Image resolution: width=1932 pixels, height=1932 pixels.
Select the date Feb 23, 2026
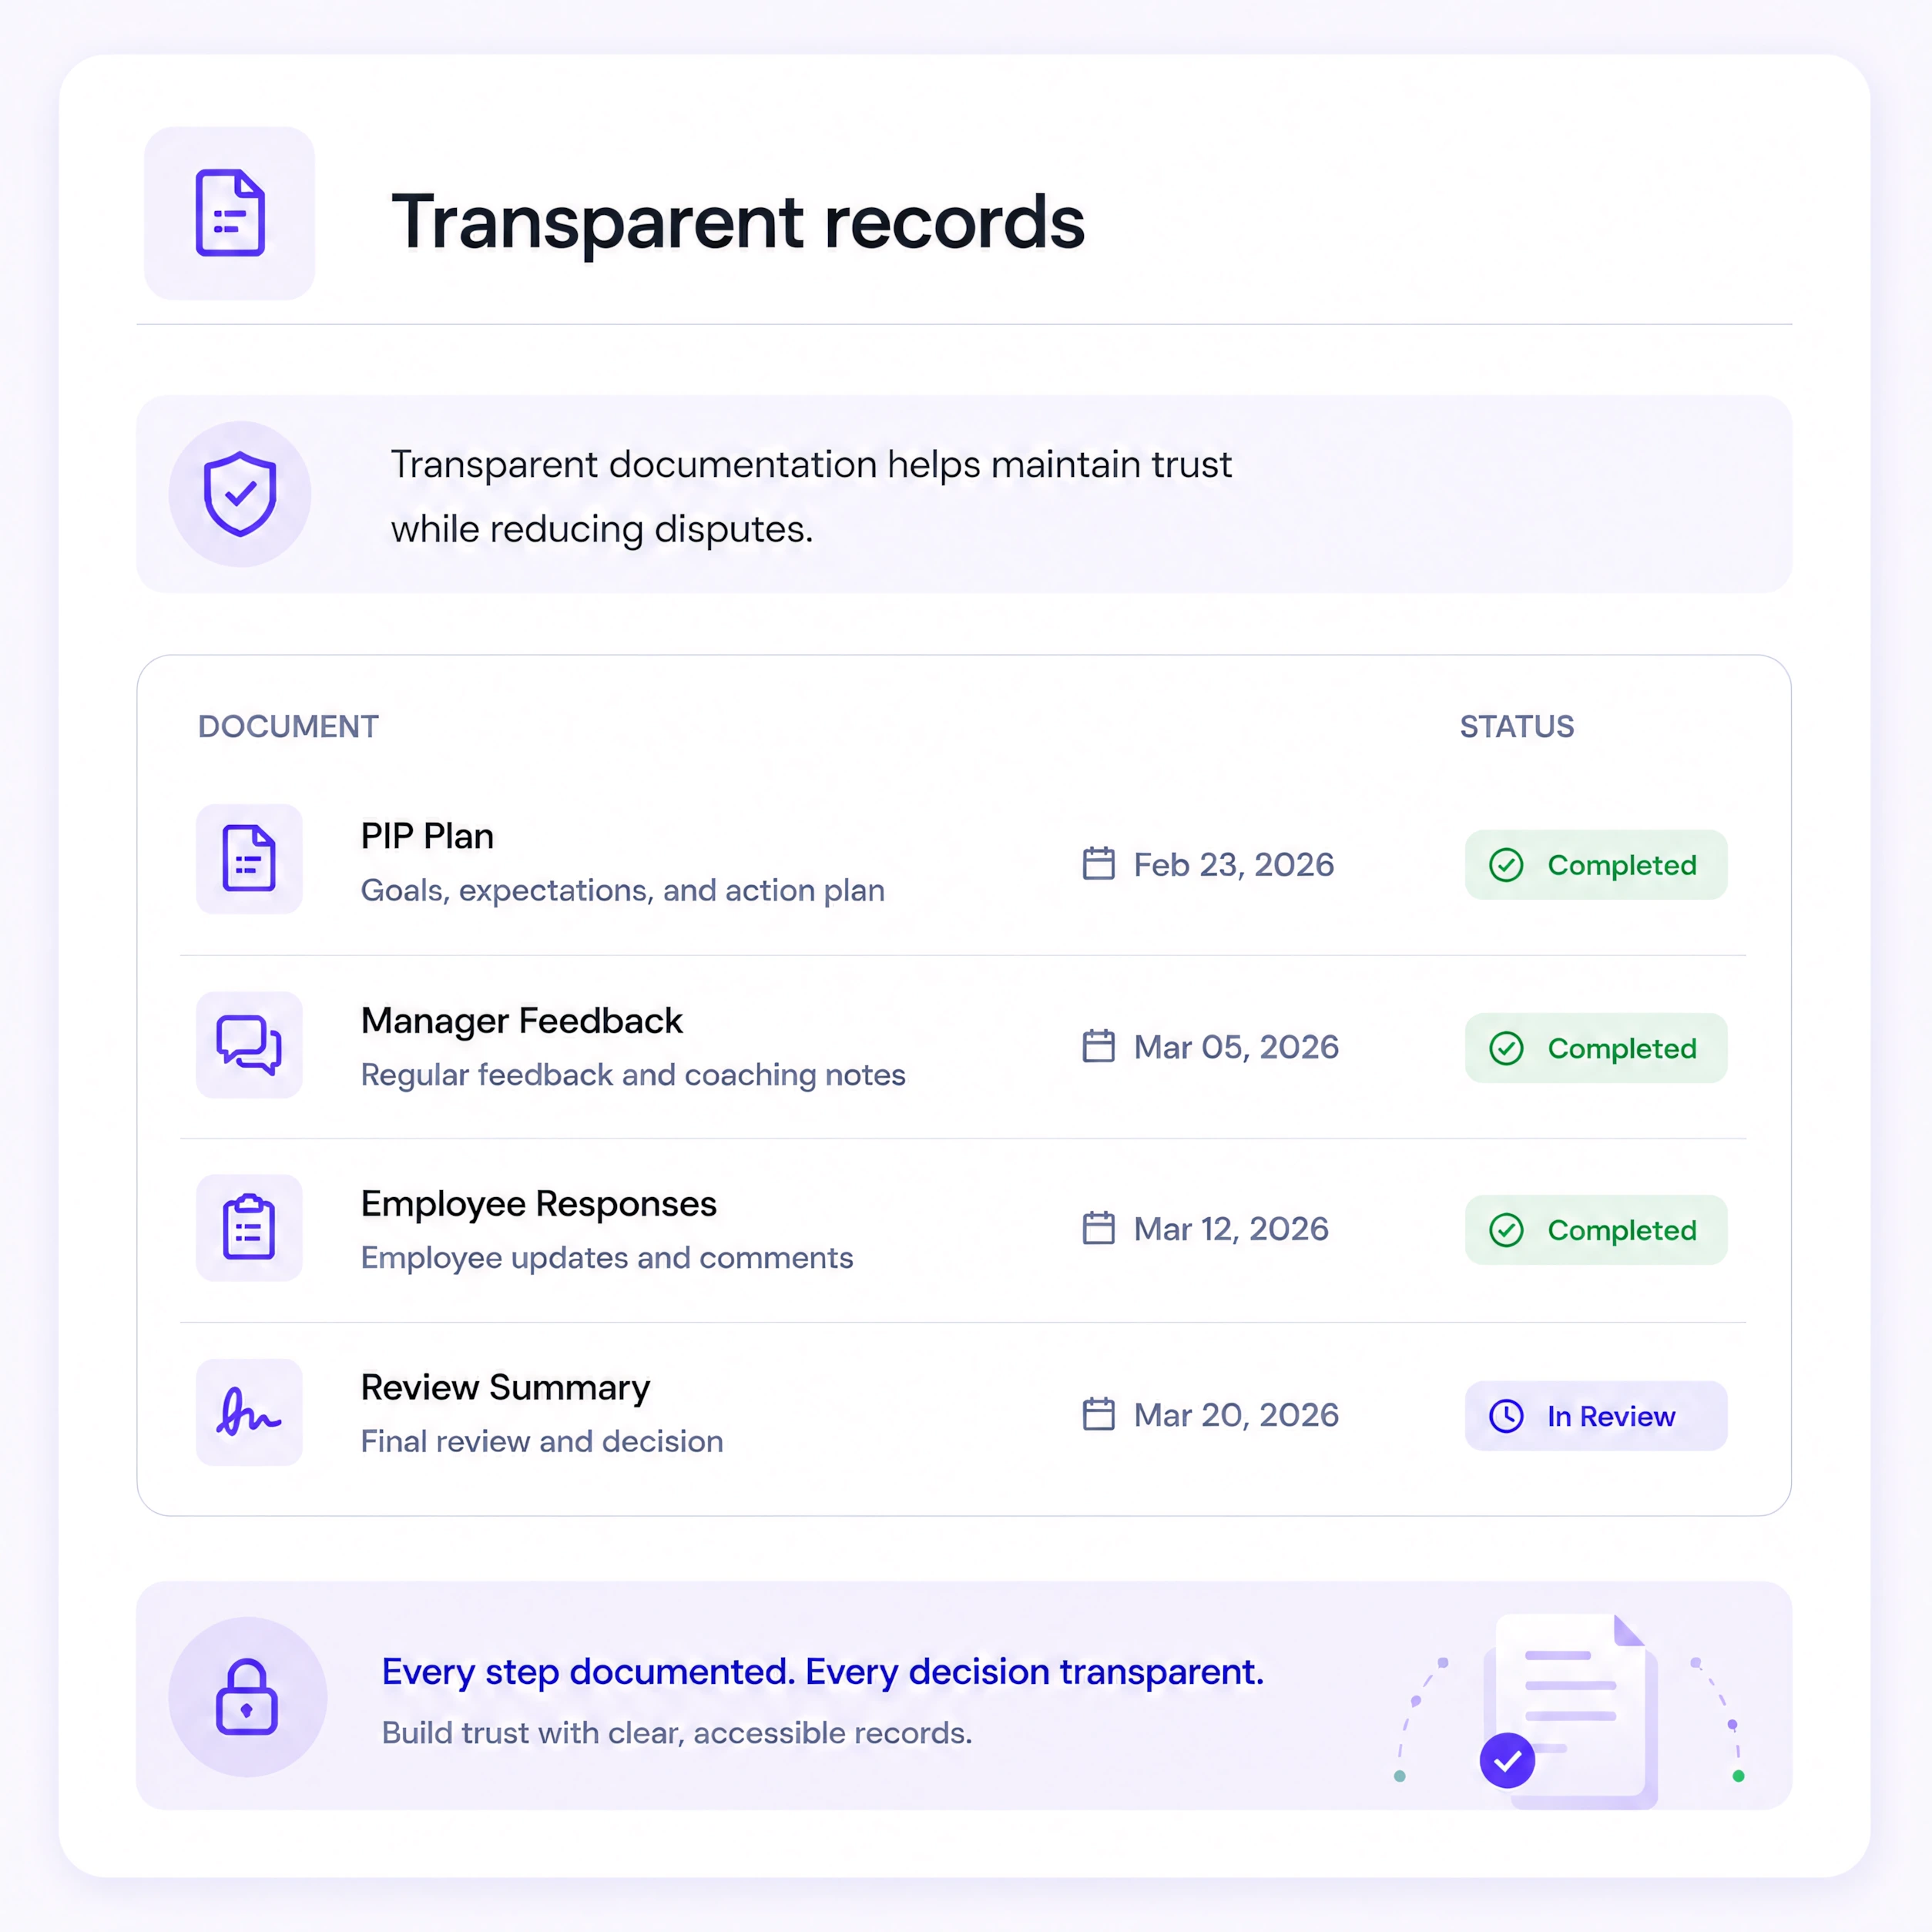pos(1234,865)
